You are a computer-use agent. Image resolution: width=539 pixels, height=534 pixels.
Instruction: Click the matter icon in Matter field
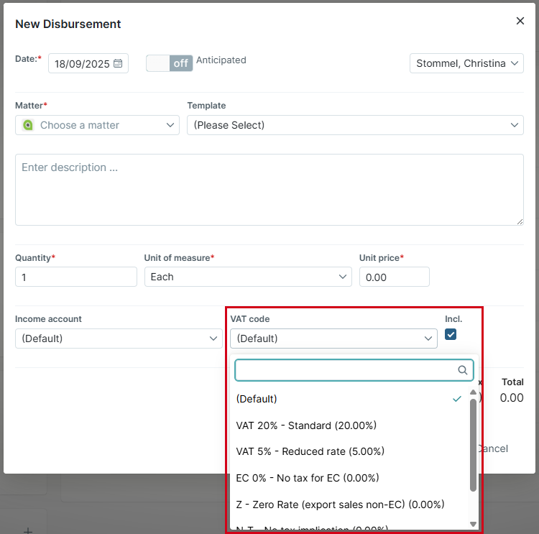pos(28,125)
